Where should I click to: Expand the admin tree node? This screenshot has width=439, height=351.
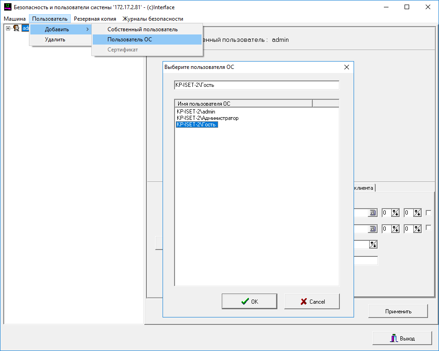tap(8, 28)
